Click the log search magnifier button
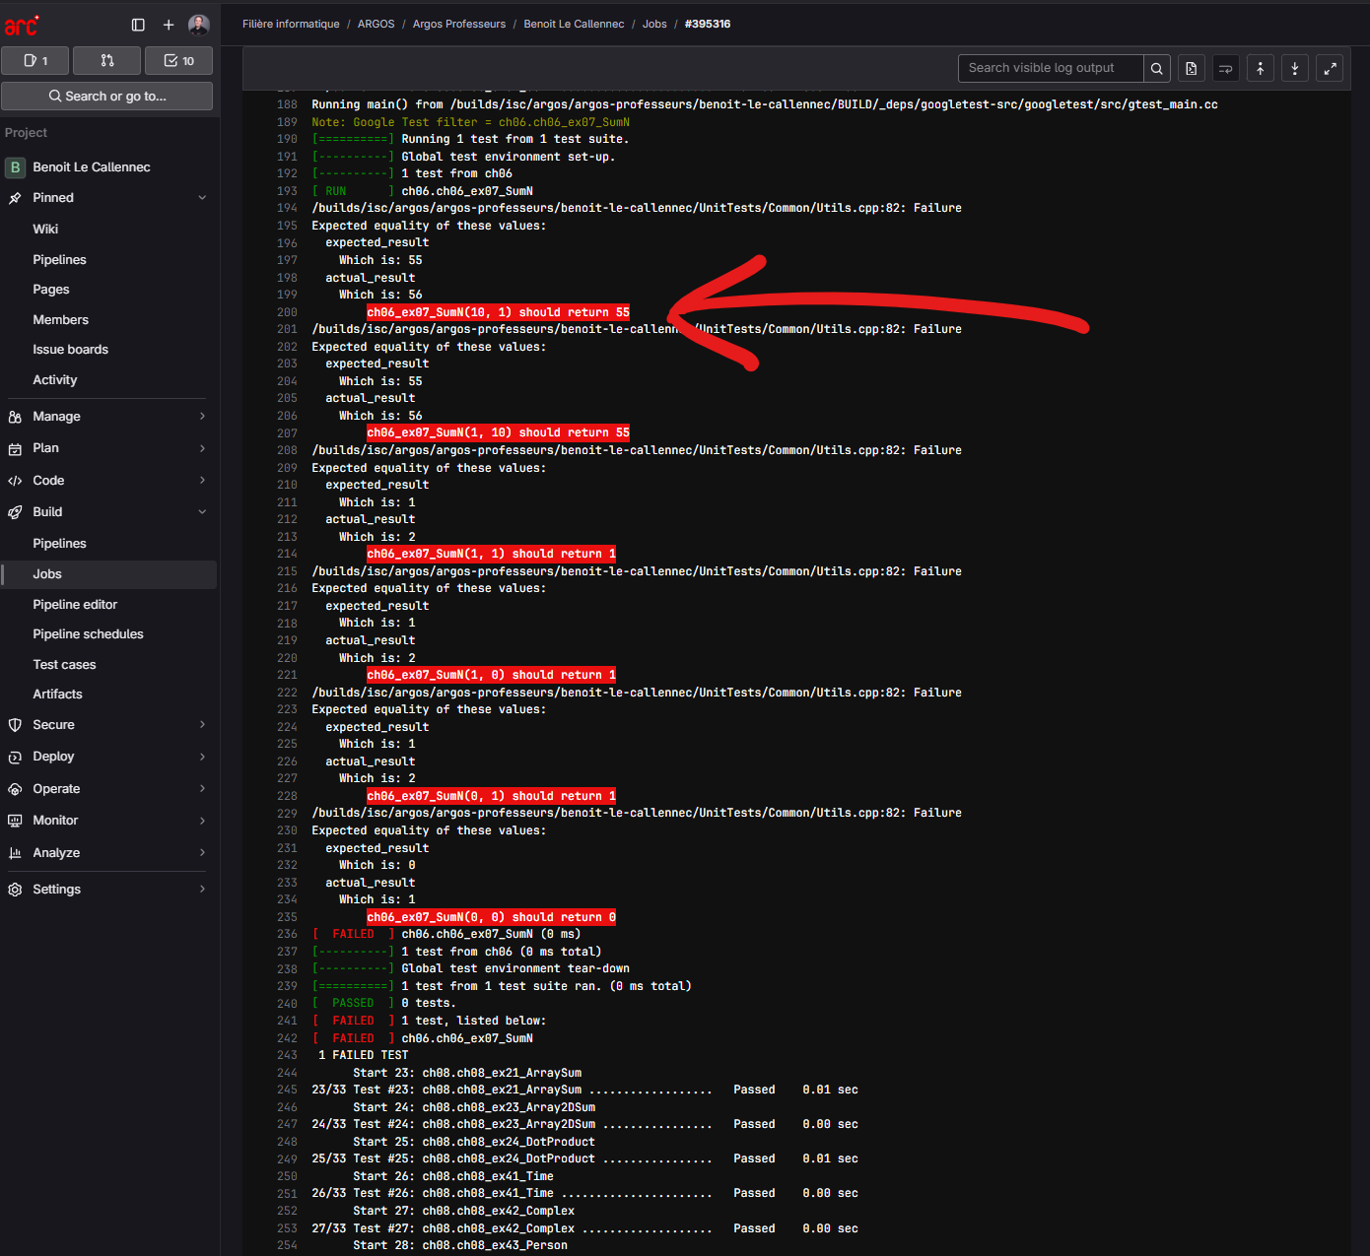1370x1256 pixels. click(x=1157, y=68)
